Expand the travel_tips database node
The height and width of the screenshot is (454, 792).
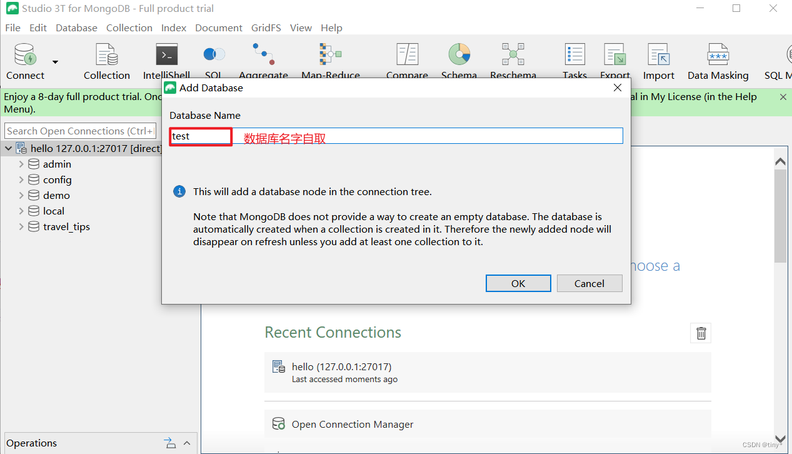[x=21, y=226]
